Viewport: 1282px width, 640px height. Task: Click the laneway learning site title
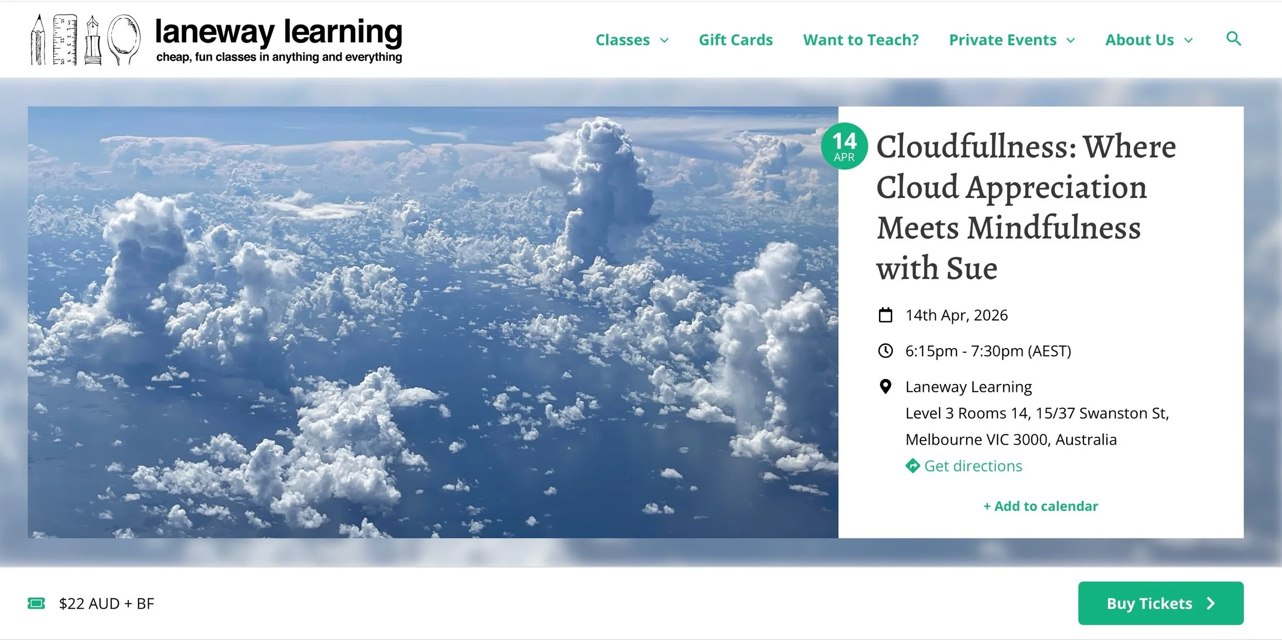(278, 32)
